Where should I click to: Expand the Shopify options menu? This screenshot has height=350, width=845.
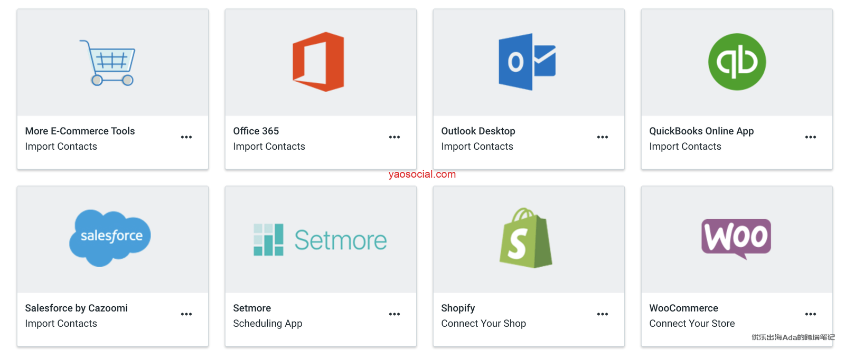[603, 314]
